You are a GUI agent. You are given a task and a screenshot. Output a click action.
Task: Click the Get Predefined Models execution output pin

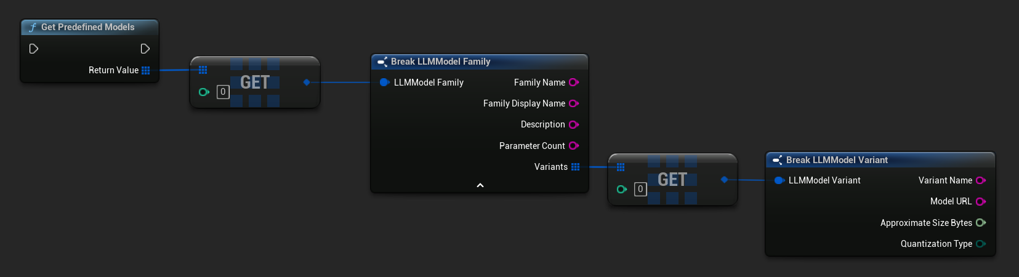(x=145, y=49)
